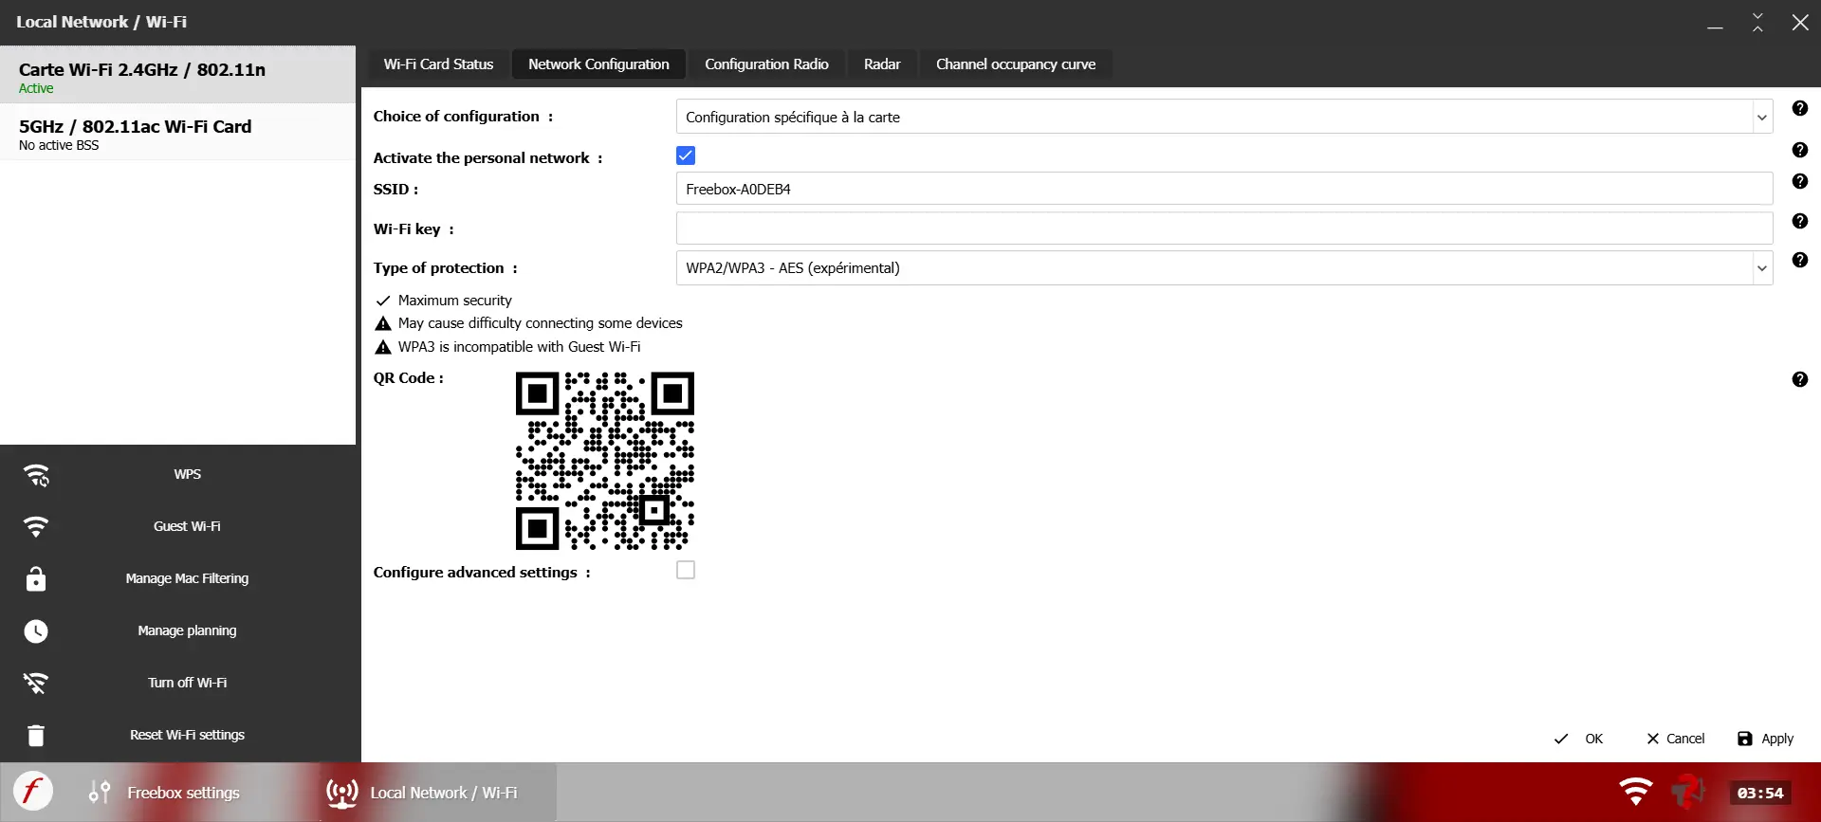
Task: Enable Configure advanced settings checkbox
Action: point(686,570)
